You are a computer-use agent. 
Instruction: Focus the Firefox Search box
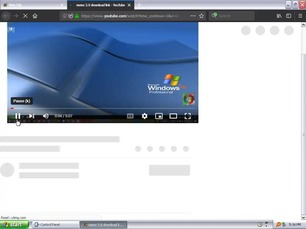tap(232, 16)
